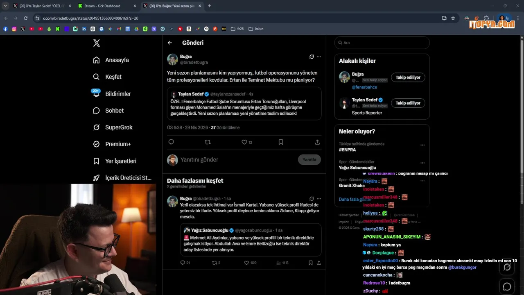The height and width of the screenshot is (295, 524).
Task: Open Buğra's profile avatar on main post
Action: point(172,59)
